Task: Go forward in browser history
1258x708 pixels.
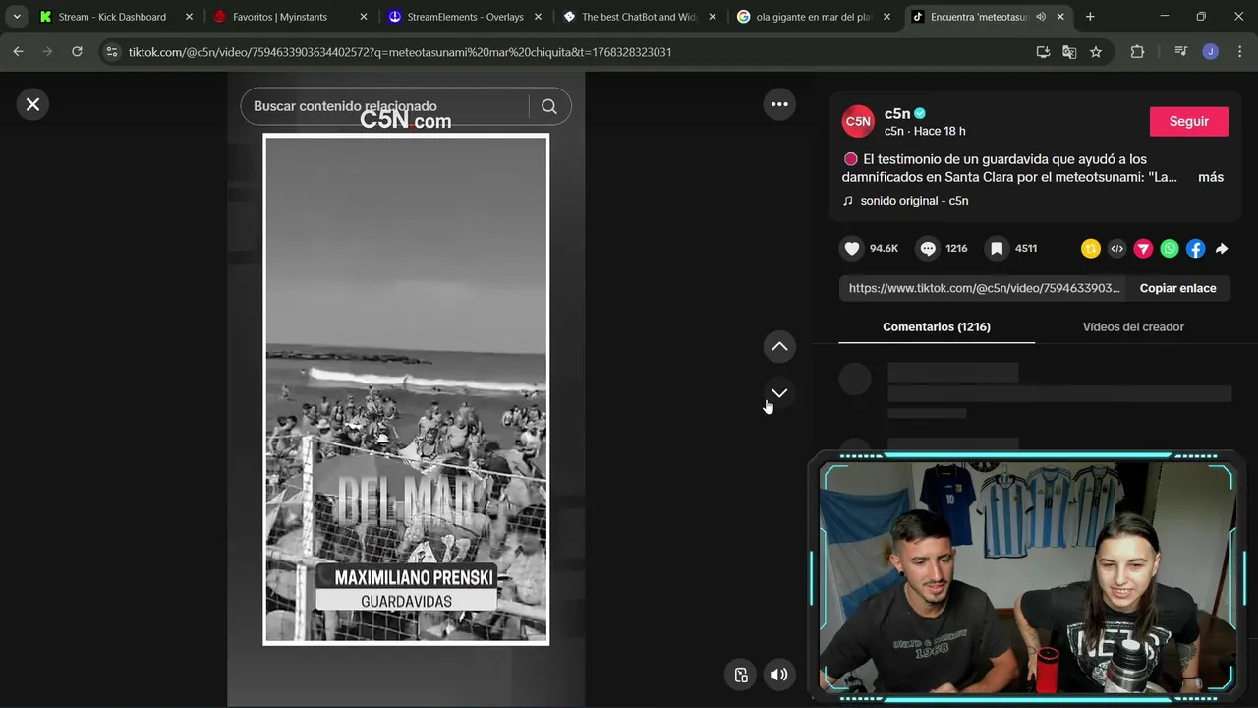Action: pyautogui.click(x=47, y=52)
